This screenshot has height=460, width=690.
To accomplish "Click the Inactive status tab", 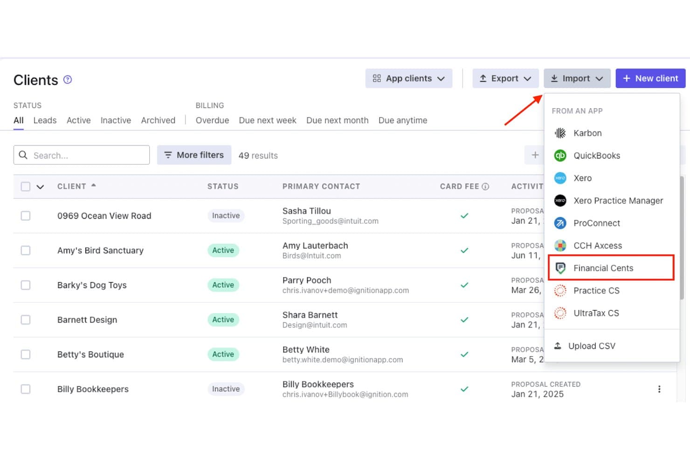I will (x=116, y=120).
